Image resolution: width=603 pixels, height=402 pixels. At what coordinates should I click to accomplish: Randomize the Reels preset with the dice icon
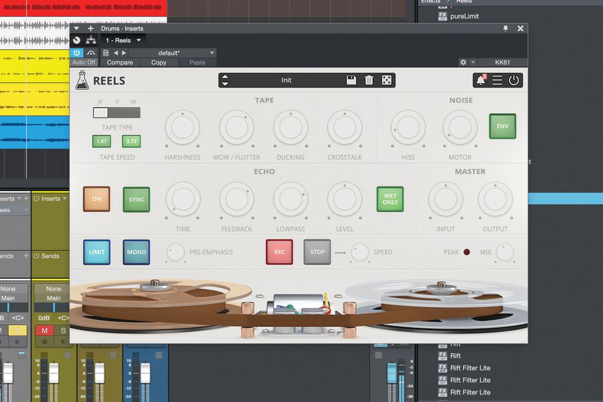pos(387,80)
